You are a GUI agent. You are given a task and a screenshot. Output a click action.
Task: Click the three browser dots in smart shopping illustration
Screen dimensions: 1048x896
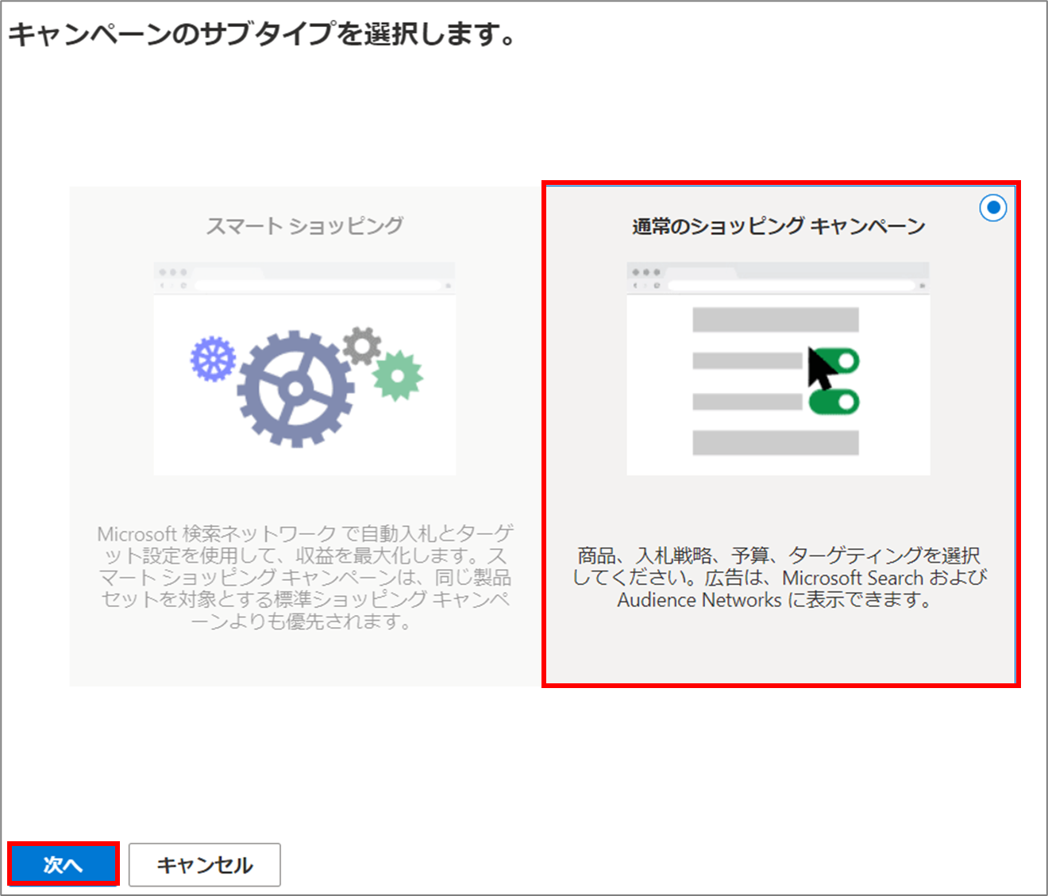[173, 272]
